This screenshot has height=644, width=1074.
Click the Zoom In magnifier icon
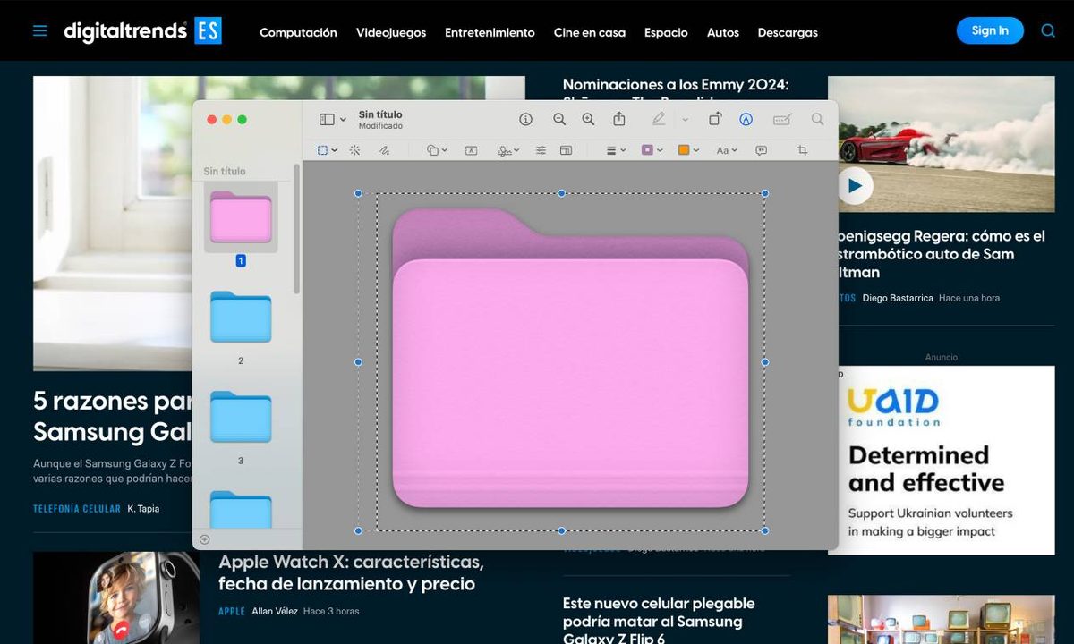point(588,119)
